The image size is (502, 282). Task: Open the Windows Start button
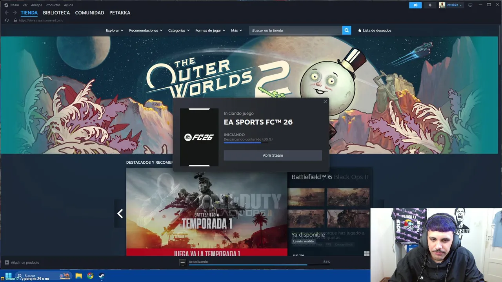pos(8,276)
